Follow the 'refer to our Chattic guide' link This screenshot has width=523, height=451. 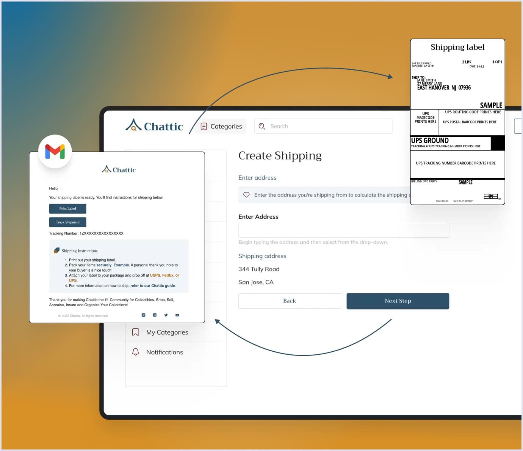click(x=153, y=286)
